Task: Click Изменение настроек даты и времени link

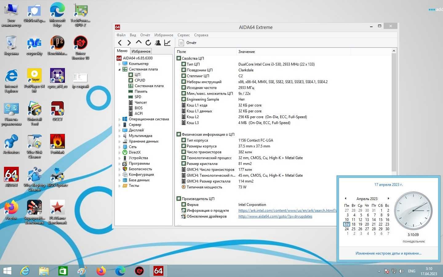Action: pyautogui.click(x=388, y=253)
